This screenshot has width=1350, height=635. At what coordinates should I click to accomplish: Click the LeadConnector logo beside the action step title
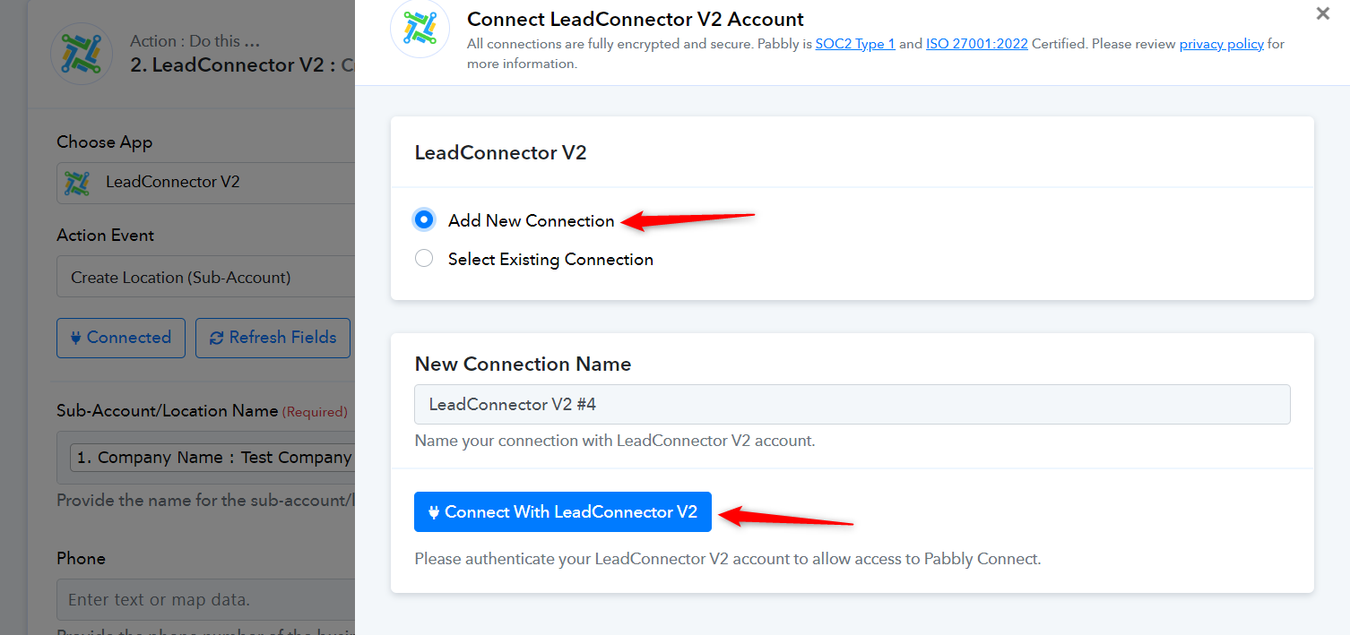pos(82,54)
